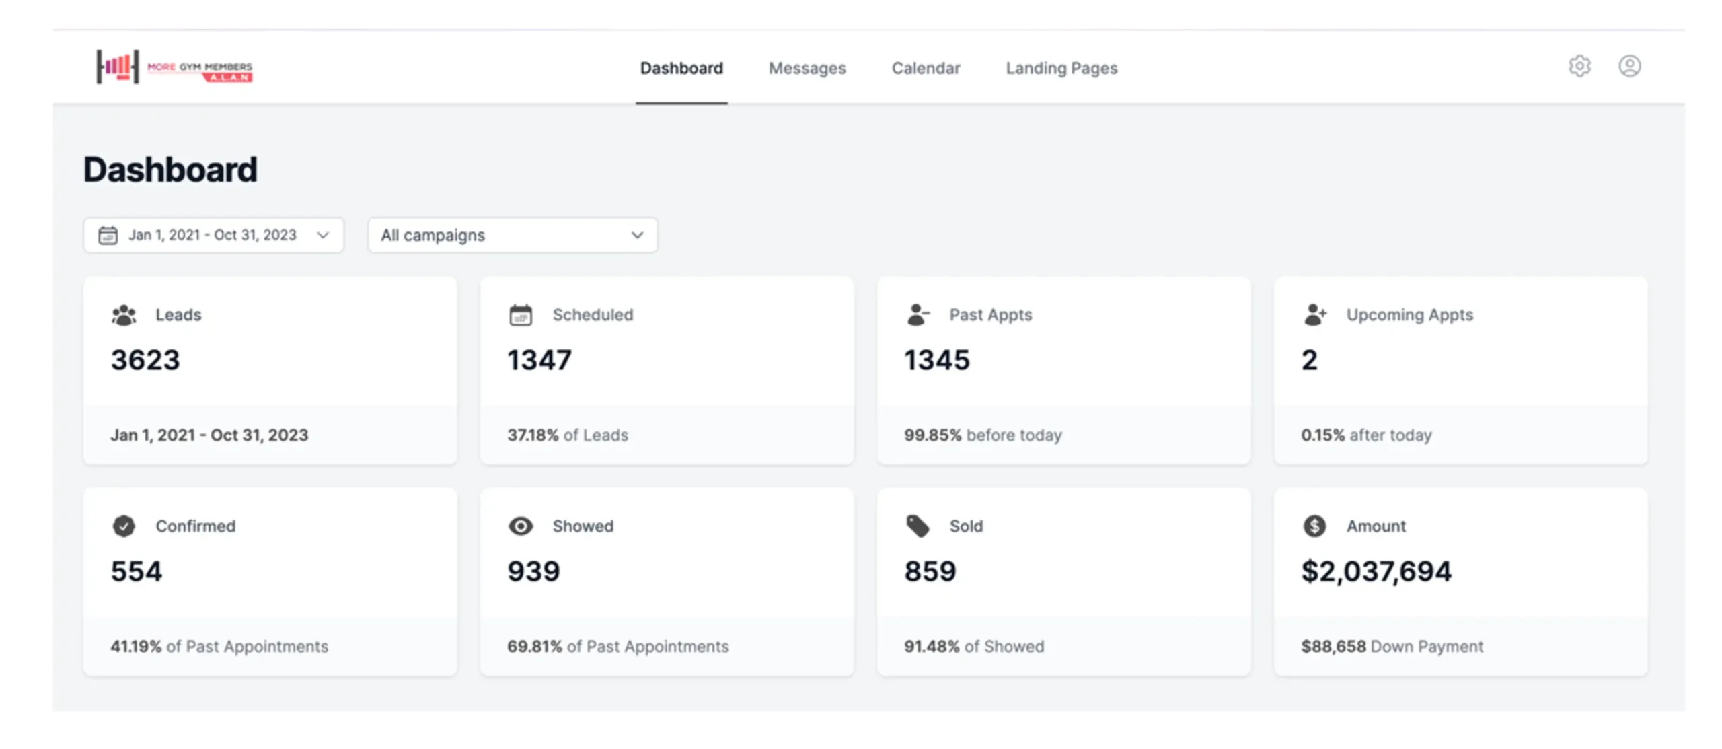Click the More Gym Members logo

(x=174, y=67)
